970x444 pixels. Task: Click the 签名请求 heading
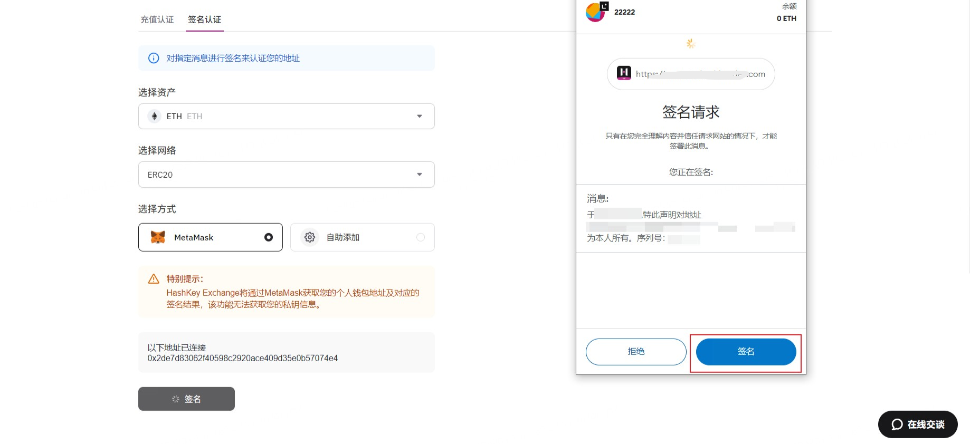pos(691,112)
